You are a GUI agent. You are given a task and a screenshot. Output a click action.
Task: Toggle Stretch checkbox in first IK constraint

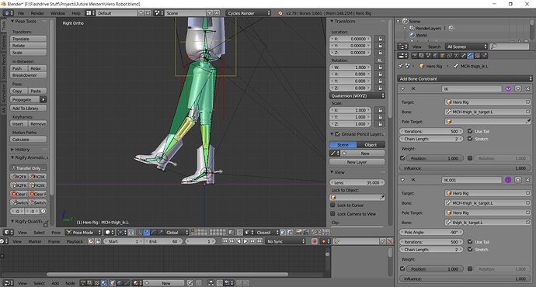pyautogui.click(x=471, y=139)
